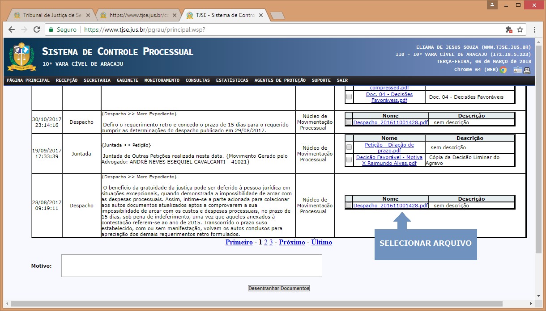Click the Chrome browser logo in header
This screenshot has height=311, width=546.
[x=503, y=70]
